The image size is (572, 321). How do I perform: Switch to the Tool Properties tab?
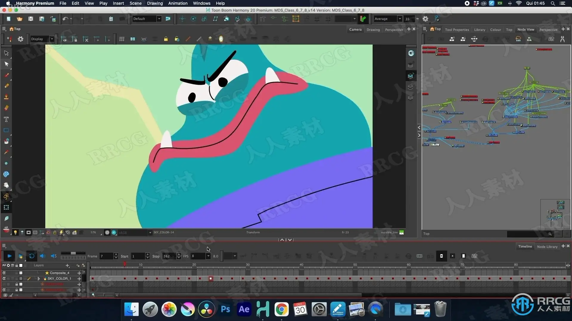point(457,30)
